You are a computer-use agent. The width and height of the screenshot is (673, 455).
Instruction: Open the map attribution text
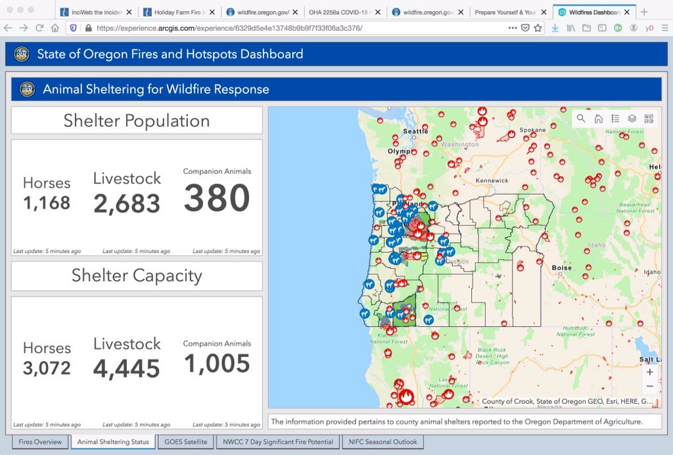(567, 401)
